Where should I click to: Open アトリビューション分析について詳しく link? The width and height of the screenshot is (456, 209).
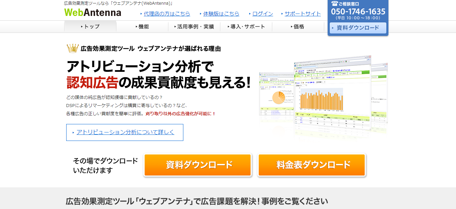[x=125, y=132]
